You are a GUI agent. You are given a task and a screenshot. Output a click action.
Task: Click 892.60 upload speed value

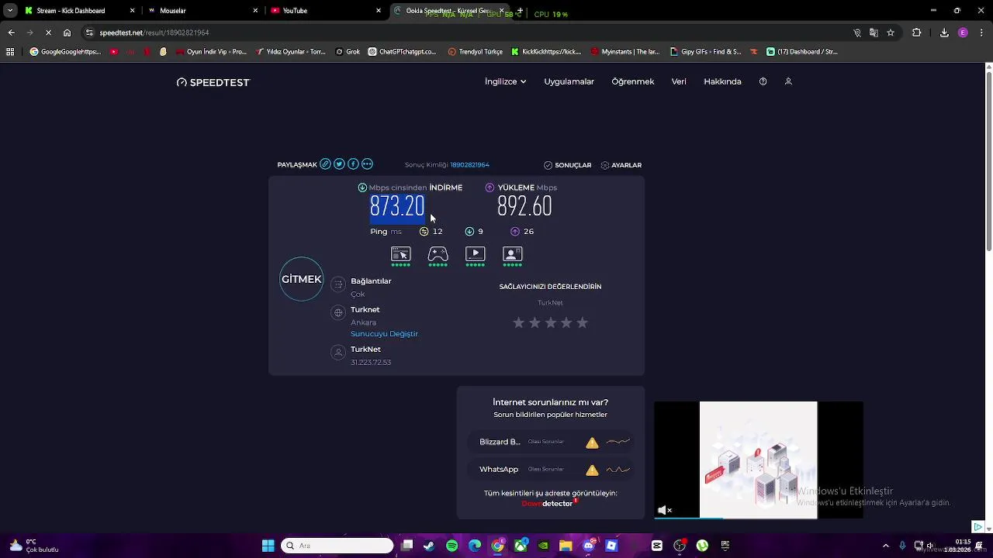point(524,207)
